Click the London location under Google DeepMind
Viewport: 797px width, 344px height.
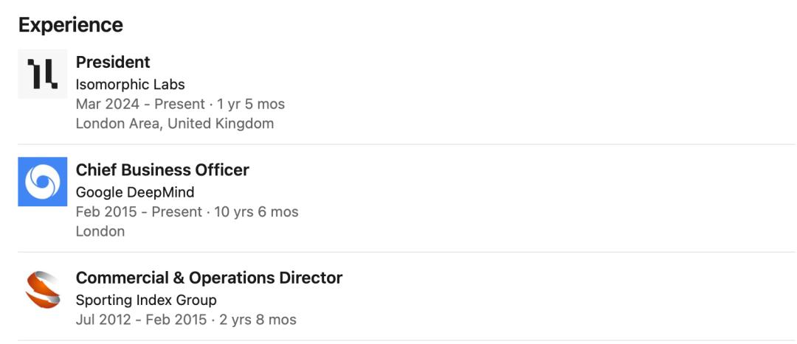click(x=100, y=231)
